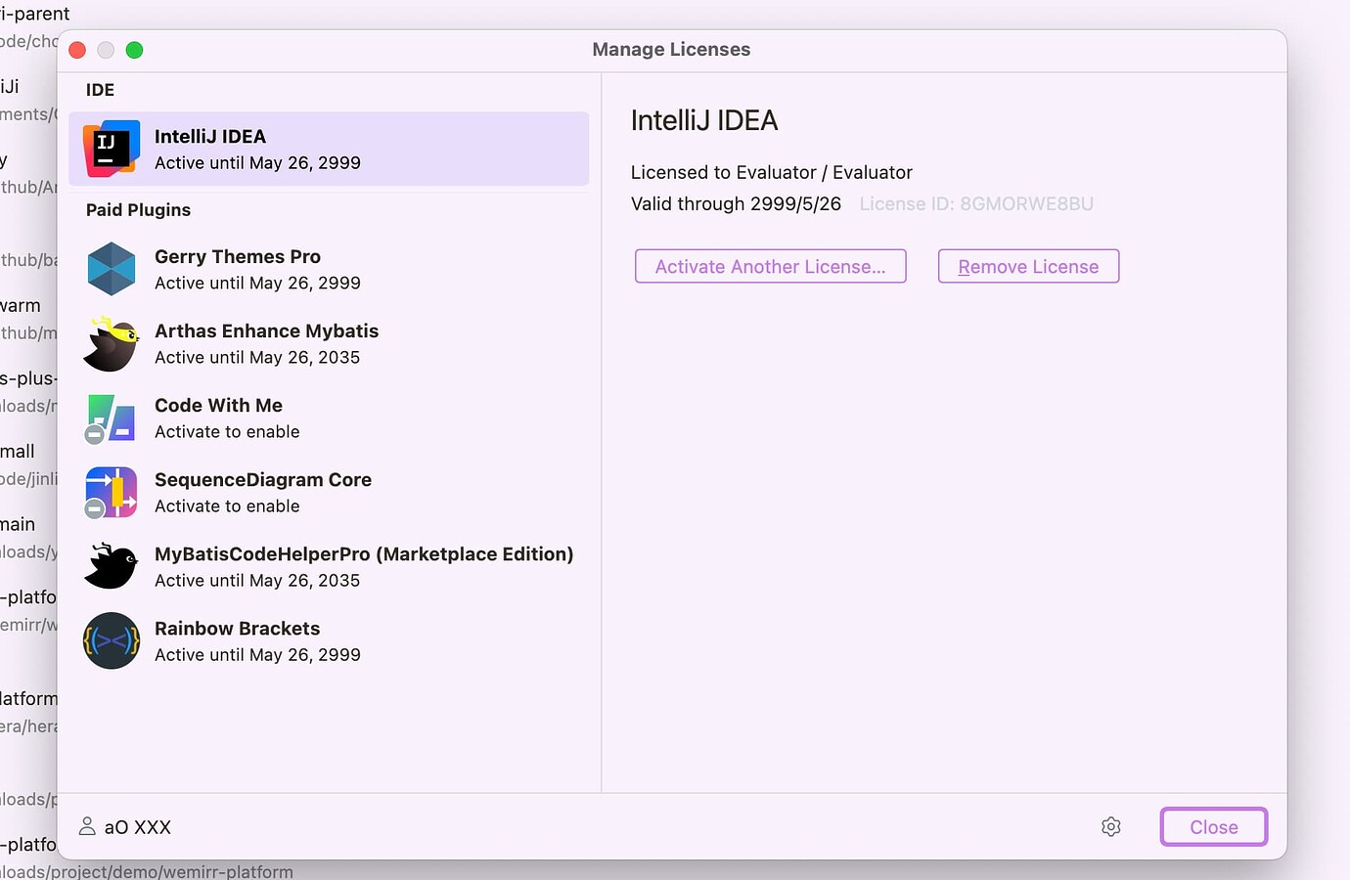Click Licensed to Evaluator / Evaluator text
This screenshot has width=1350, height=880.
(772, 172)
